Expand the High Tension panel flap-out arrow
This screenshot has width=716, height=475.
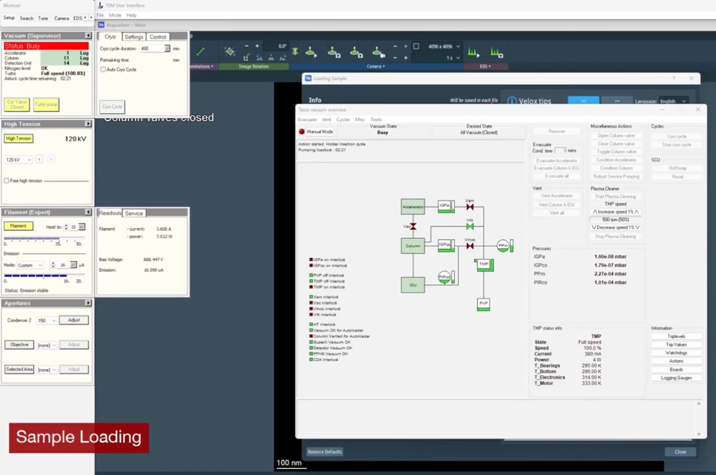tap(88, 124)
